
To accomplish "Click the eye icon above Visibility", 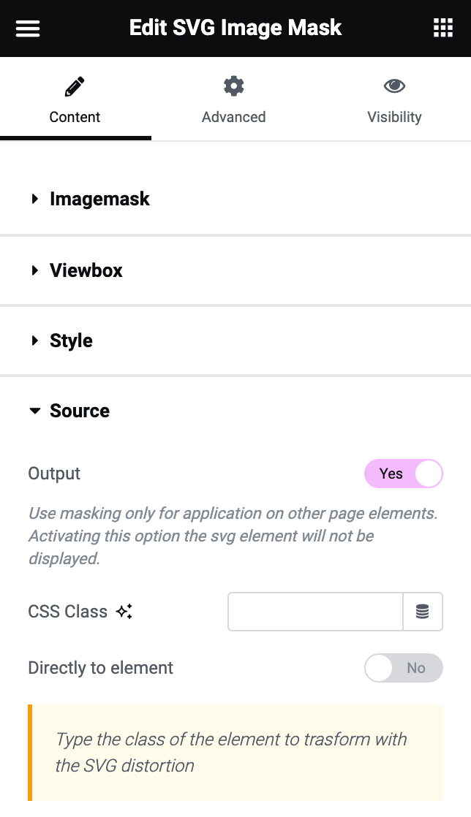I will point(394,85).
